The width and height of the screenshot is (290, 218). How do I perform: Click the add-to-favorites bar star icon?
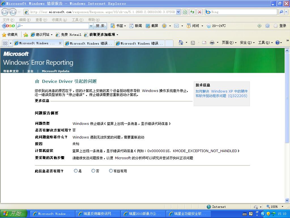tap(26, 35)
